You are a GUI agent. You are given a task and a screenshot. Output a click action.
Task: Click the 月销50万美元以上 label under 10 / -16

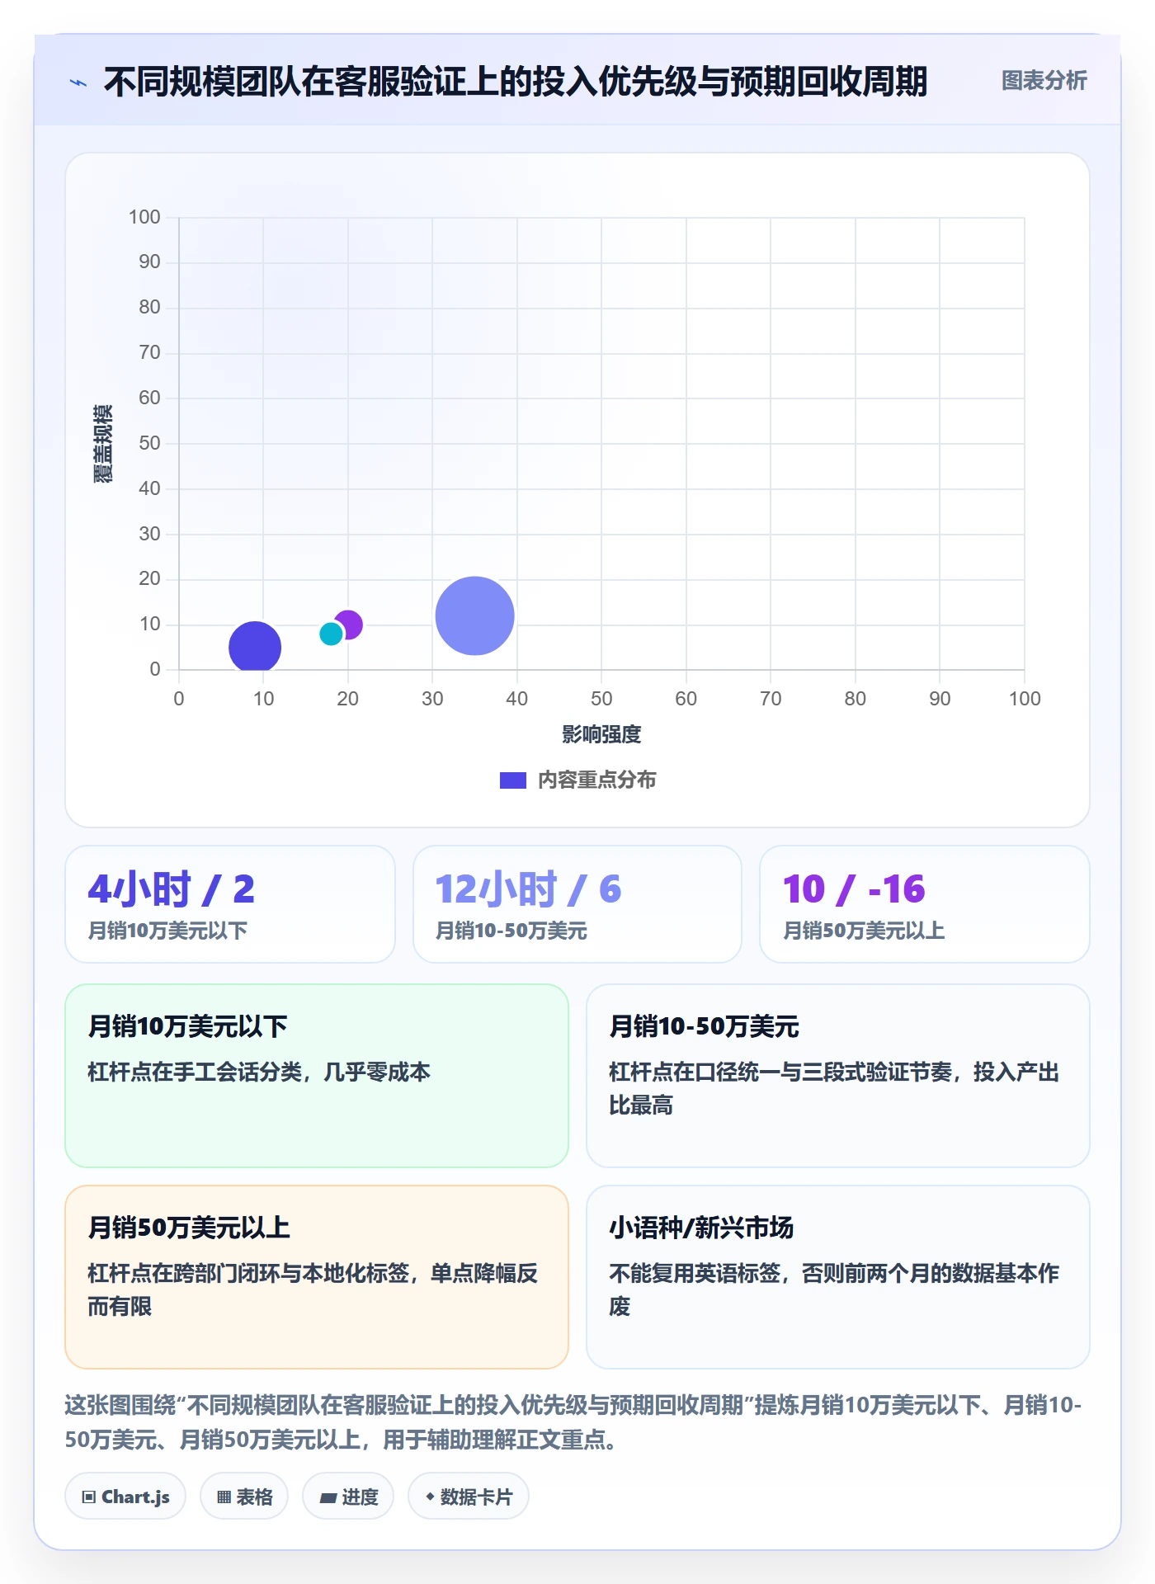(x=864, y=931)
